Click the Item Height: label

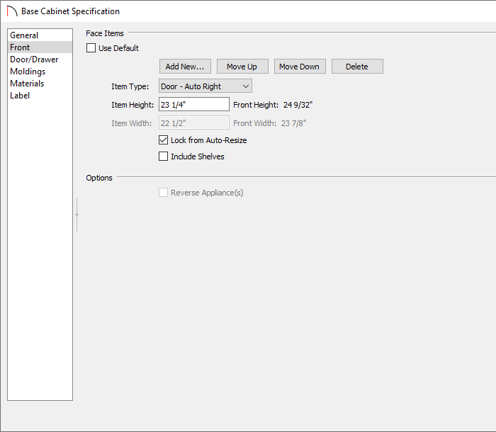(133, 105)
